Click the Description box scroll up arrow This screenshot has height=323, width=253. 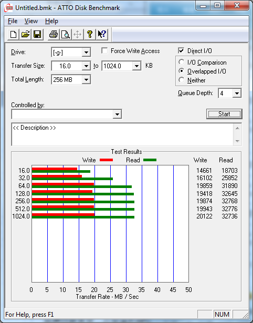[x=237, y=128]
